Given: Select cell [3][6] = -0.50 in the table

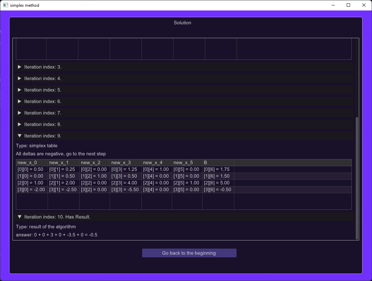Looking at the screenshot, I should coord(218,189).
